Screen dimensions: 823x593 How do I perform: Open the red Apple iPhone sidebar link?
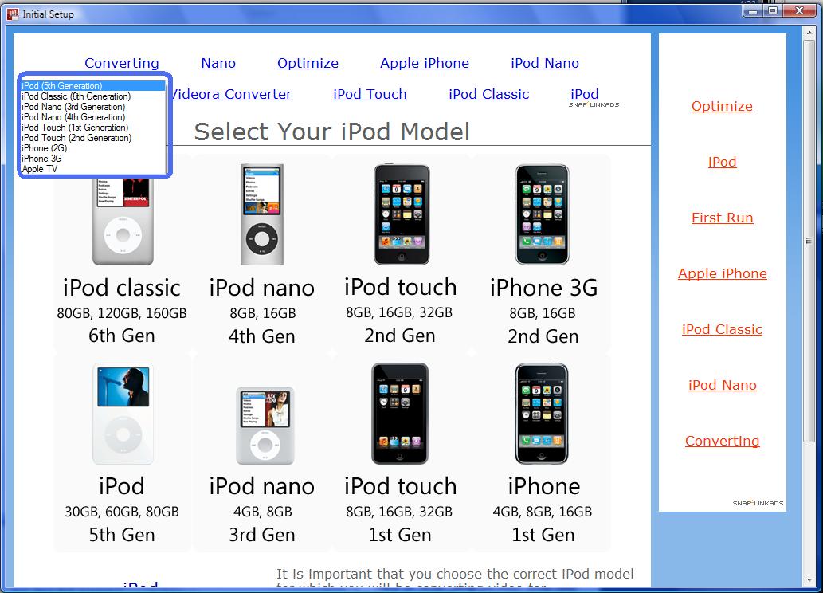pyautogui.click(x=723, y=273)
